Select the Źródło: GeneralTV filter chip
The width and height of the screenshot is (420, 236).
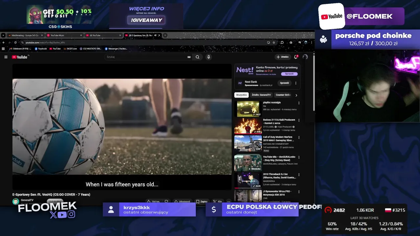[261, 95]
